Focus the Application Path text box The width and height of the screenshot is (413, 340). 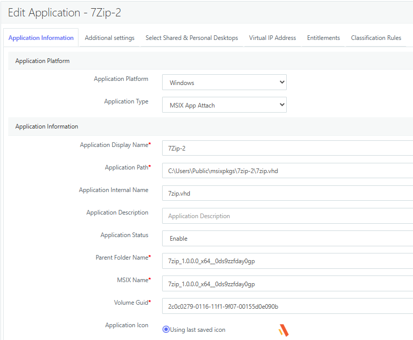[x=287, y=171]
